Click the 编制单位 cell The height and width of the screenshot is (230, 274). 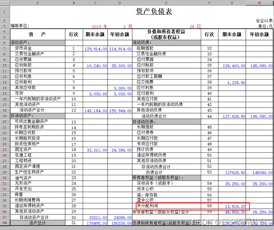click(x=20, y=26)
